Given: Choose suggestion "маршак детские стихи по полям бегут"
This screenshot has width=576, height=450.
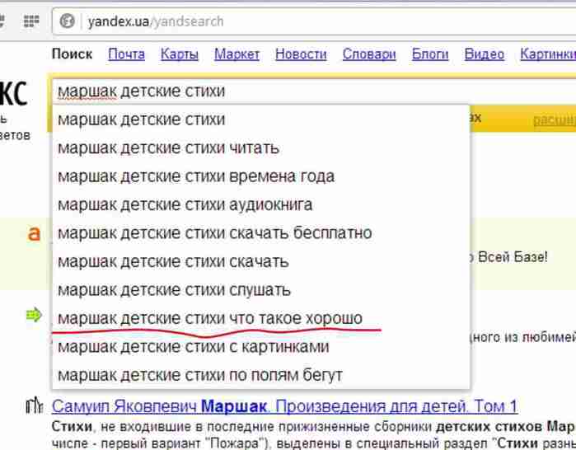Looking at the screenshot, I should coord(261,375).
